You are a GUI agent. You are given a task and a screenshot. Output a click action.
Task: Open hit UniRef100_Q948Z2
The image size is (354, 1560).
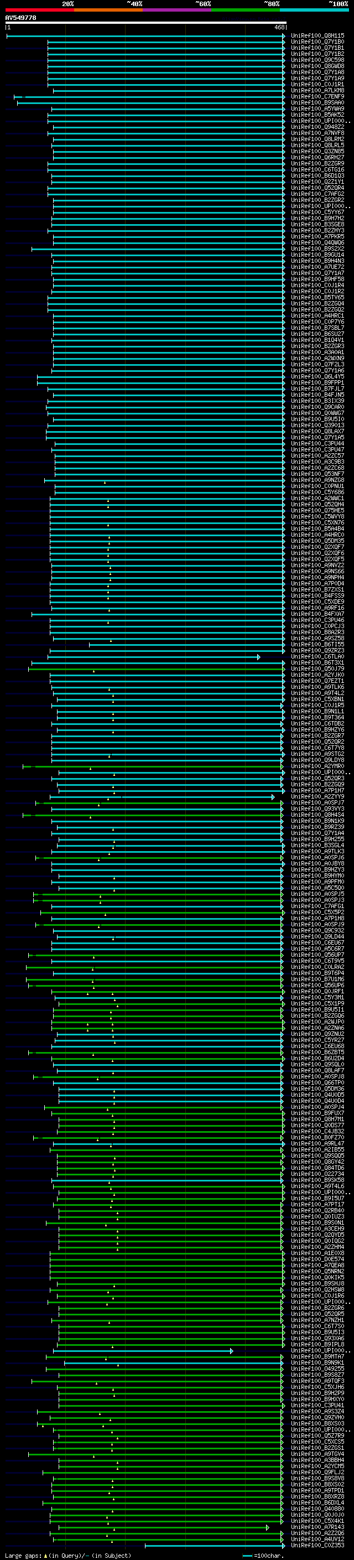point(317,127)
